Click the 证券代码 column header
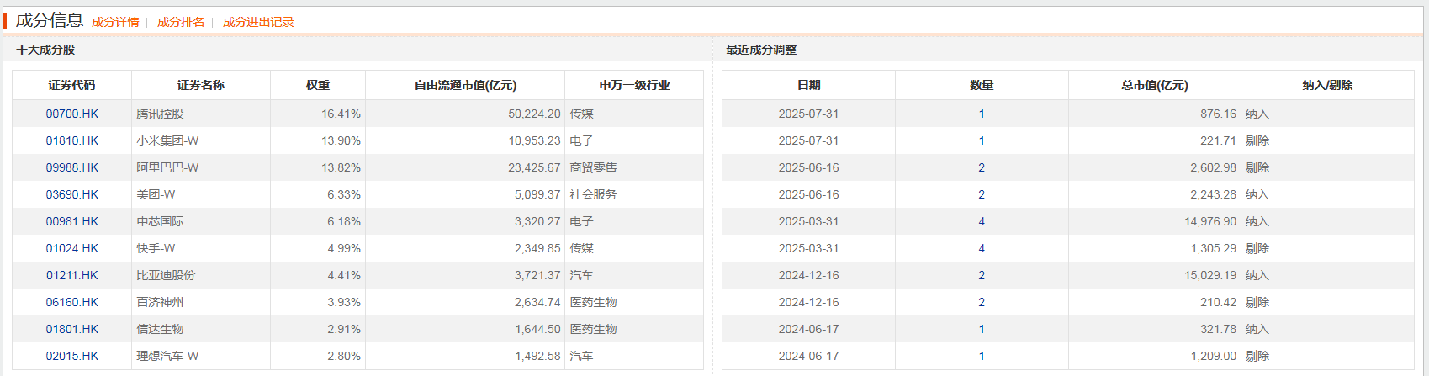The width and height of the screenshot is (1429, 376). (71, 85)
